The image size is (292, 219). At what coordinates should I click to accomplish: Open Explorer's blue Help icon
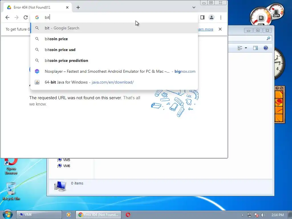pyautogui.click(x=266, y=48)
